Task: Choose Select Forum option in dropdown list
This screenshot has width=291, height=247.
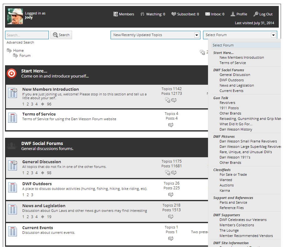Action: pos(246,45)
